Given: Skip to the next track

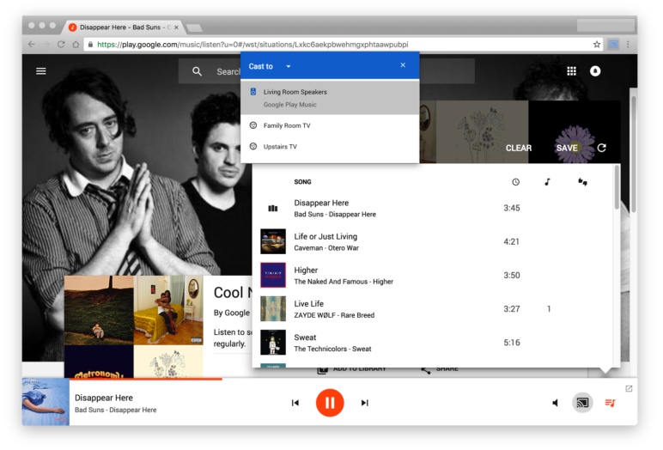Looking at the screenshot, I should 364,403.
